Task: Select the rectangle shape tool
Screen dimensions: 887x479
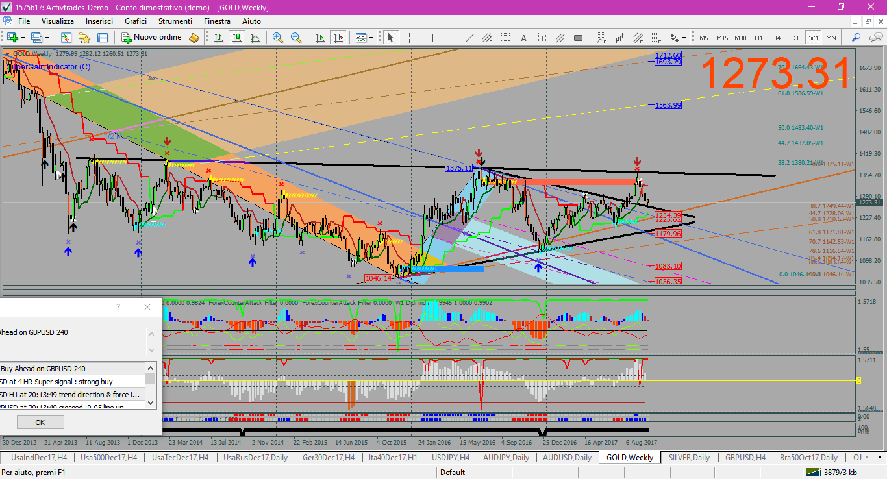Action: [x=578, y=38]
